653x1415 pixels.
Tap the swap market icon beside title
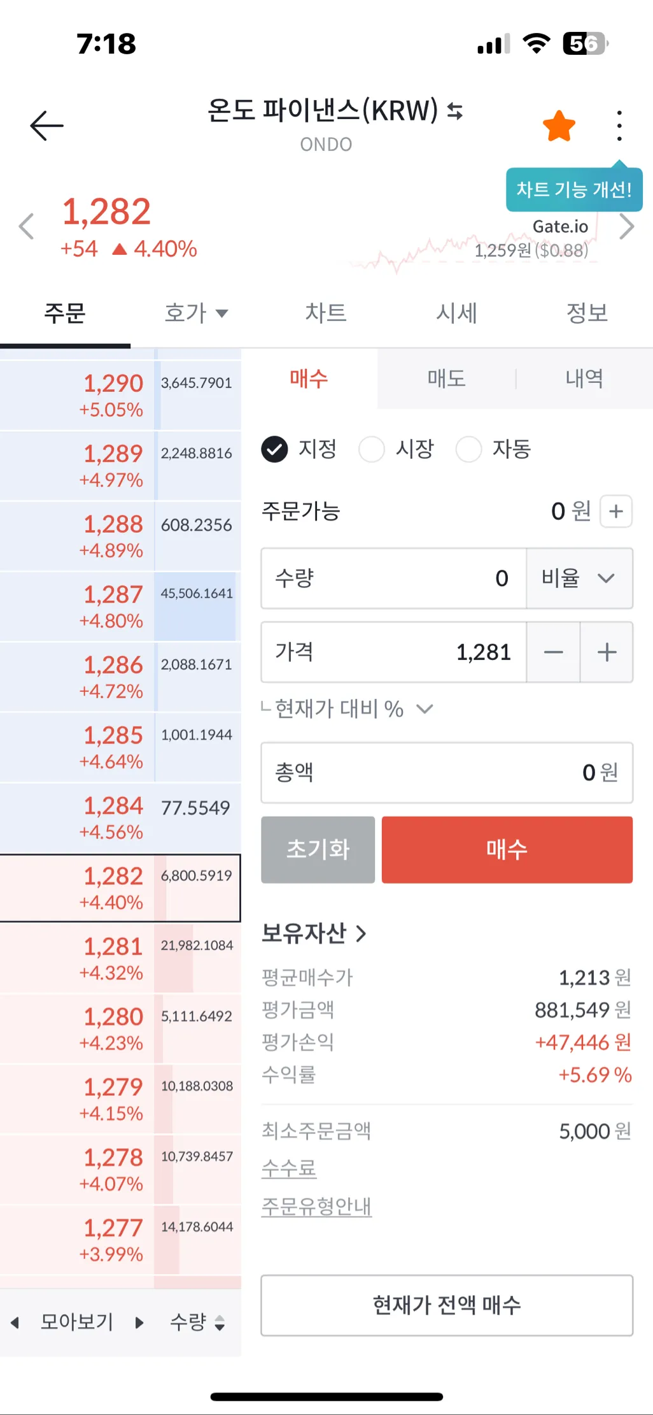click(454, 111)
